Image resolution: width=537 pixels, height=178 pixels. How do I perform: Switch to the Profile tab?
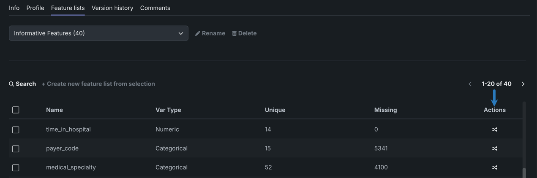[35, 8]
